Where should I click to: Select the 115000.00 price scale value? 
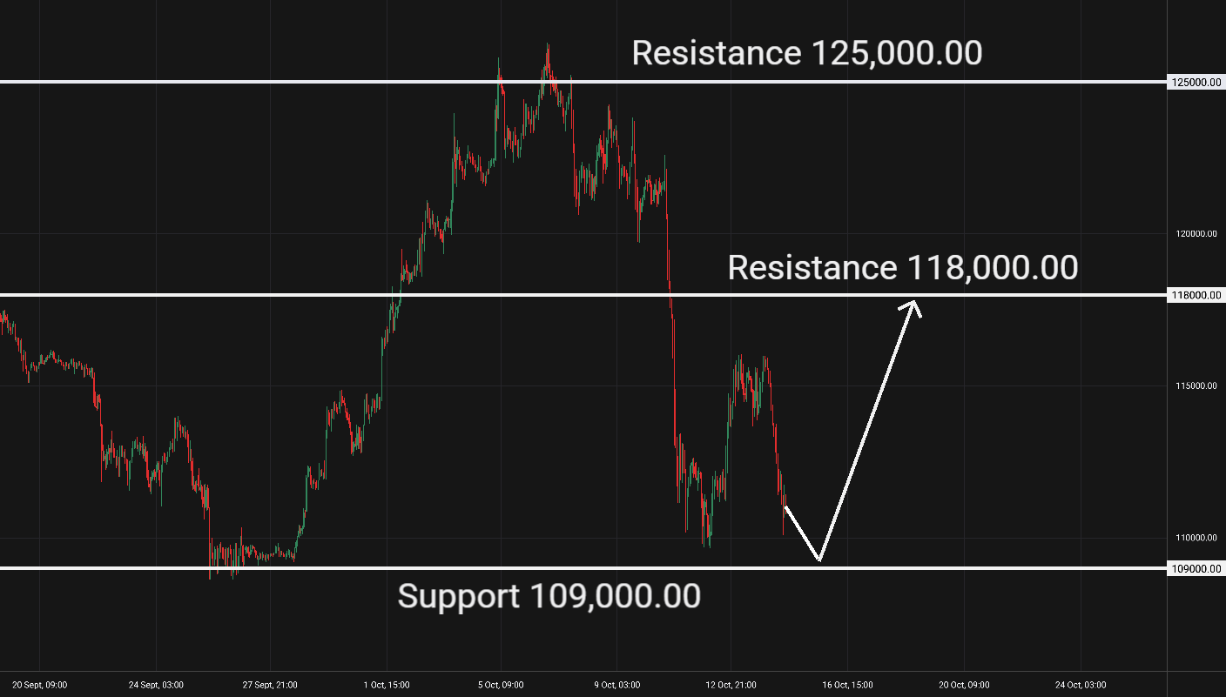coord(1196,386)
